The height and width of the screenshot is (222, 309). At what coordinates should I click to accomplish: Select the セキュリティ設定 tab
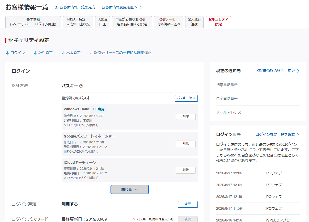218,22
